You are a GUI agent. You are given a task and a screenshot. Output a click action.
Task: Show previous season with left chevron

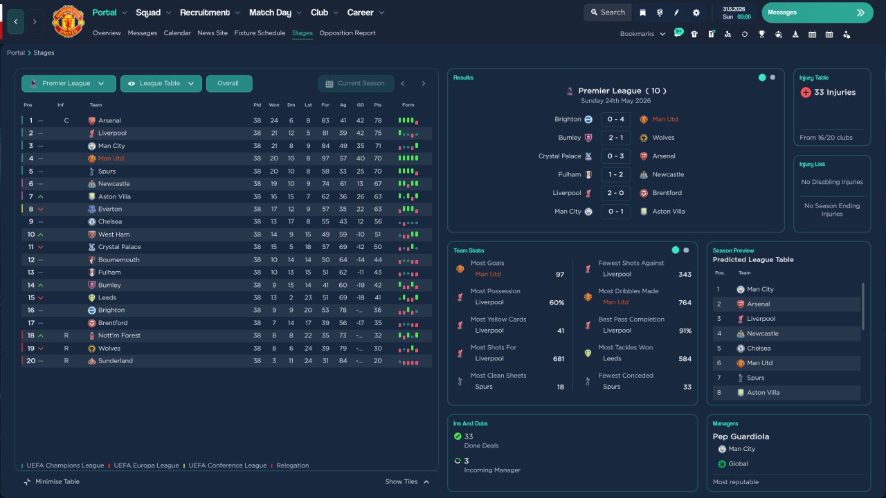(403, 84)
